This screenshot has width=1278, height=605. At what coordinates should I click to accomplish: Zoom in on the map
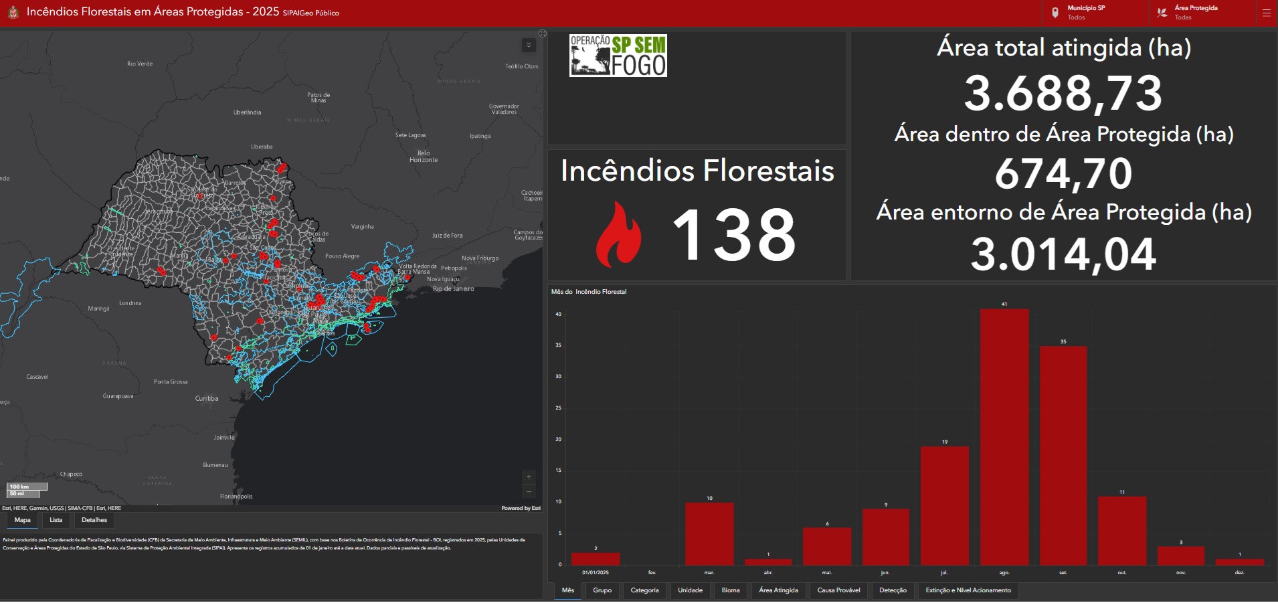tap(529, 477)
